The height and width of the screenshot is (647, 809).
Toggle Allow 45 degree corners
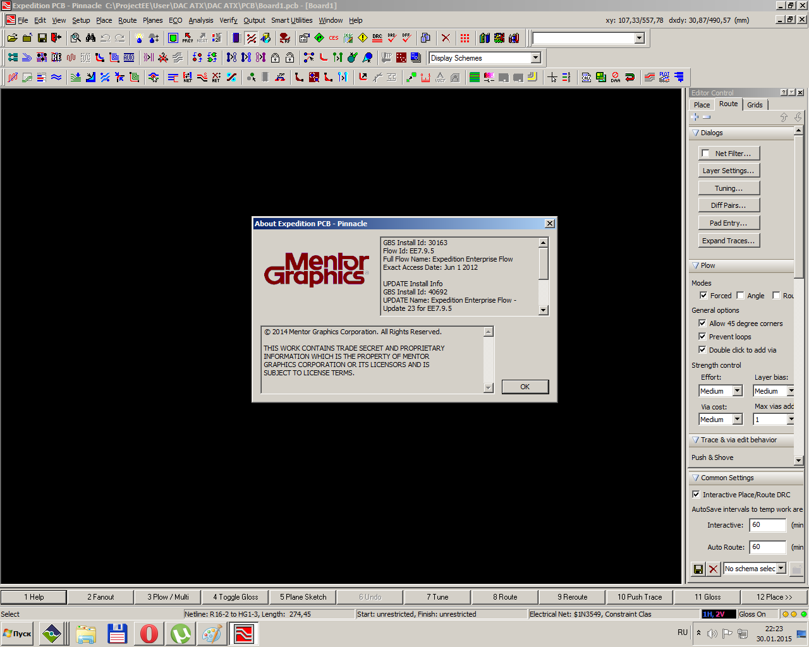702,323
